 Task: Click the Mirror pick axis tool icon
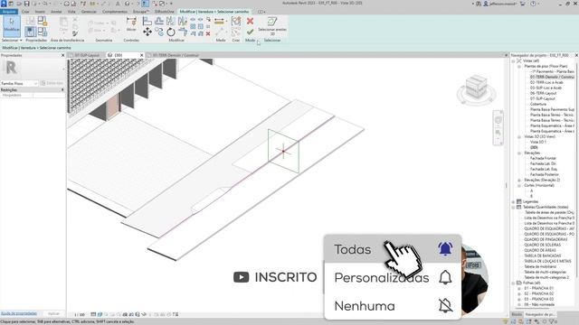(x=171, y=21)
